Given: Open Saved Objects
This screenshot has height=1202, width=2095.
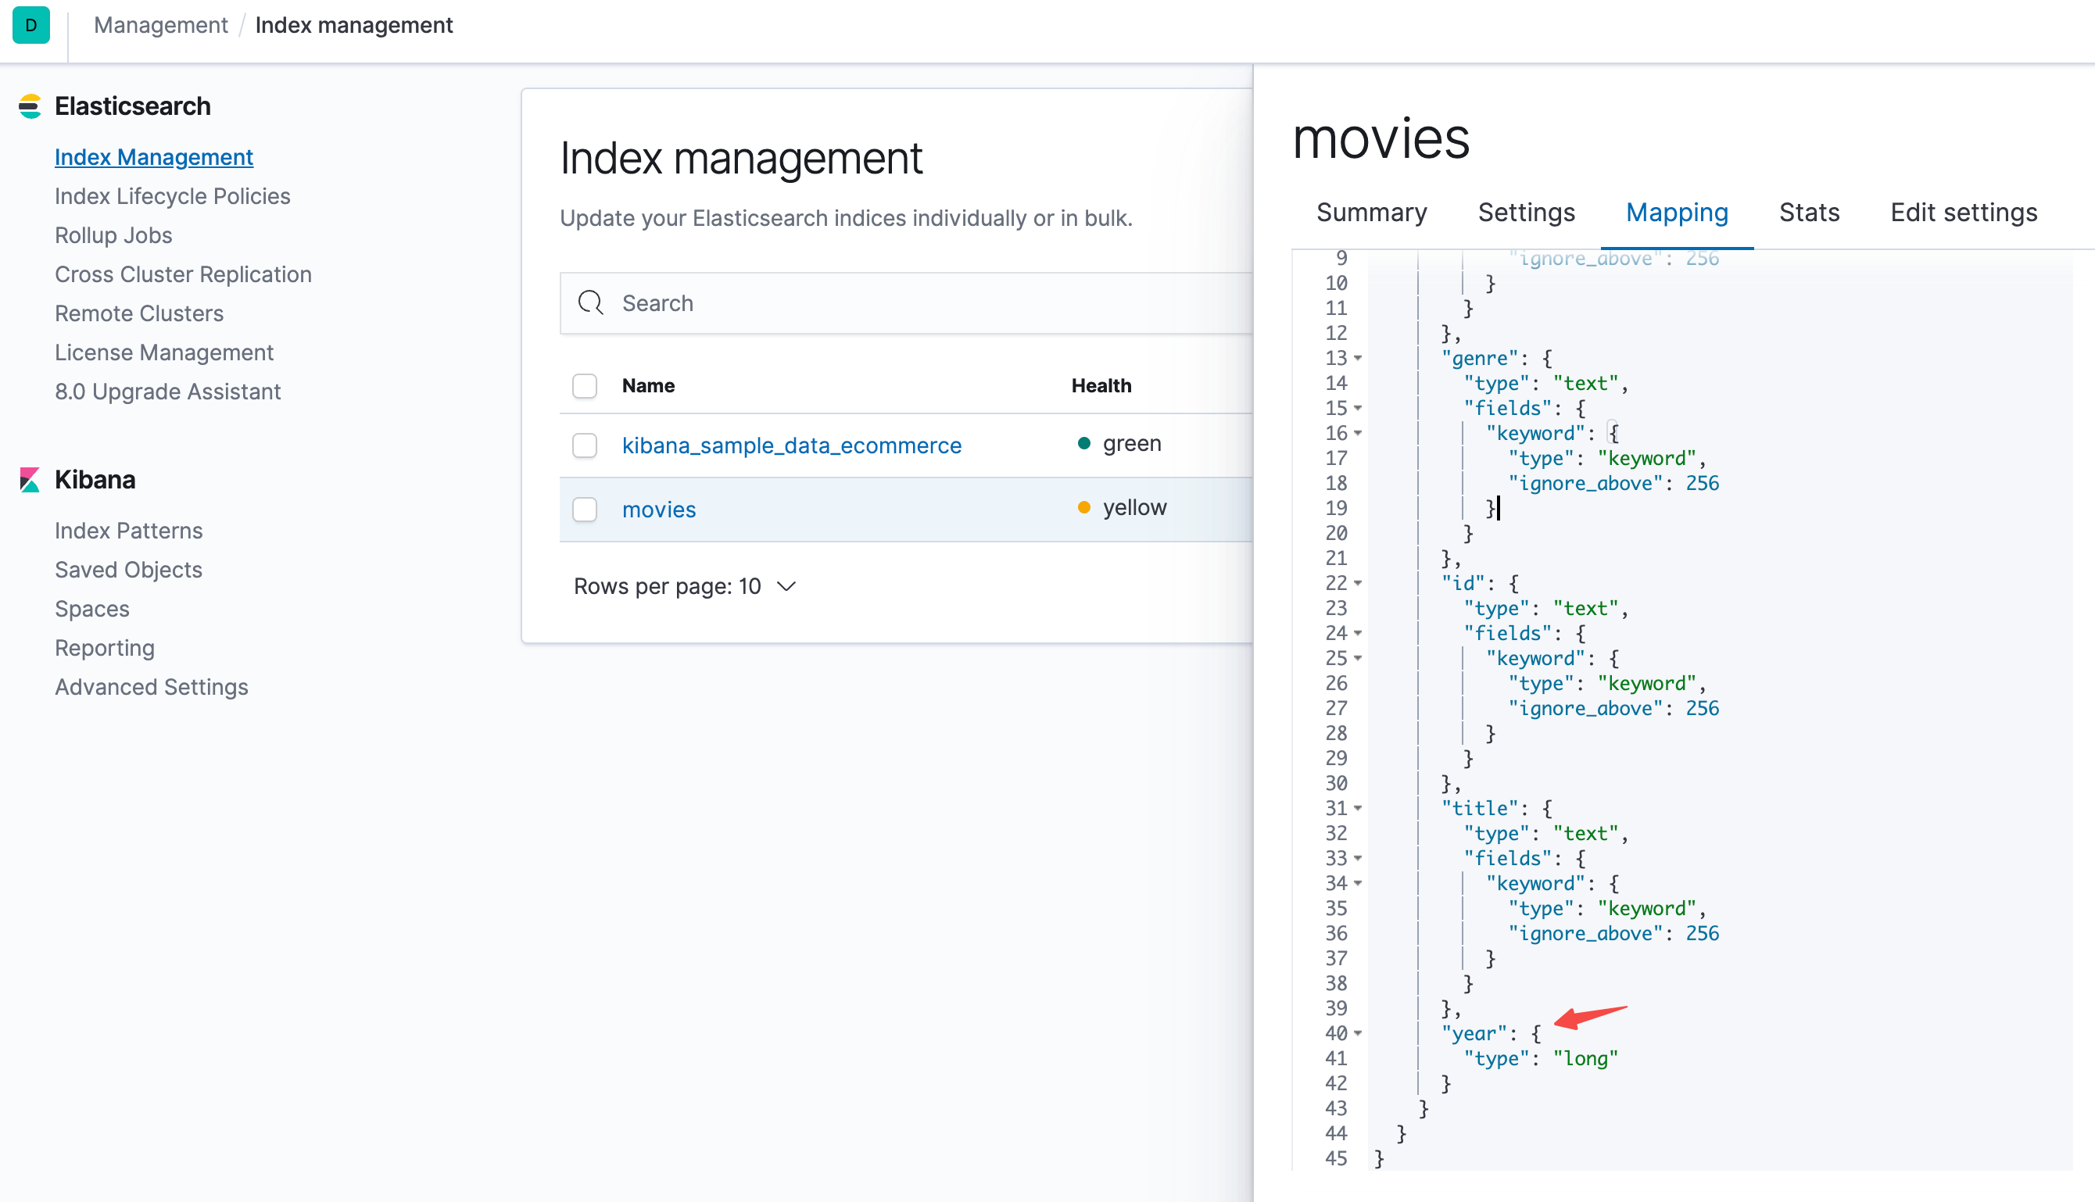Looking at the screenshot, I should [x=128, y=570].
